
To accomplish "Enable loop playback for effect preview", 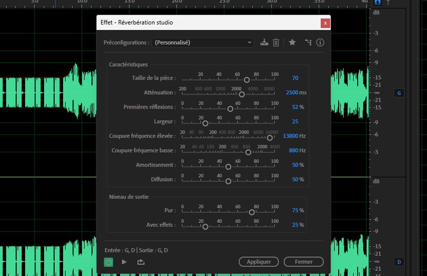I will click(x=141, y=262).
